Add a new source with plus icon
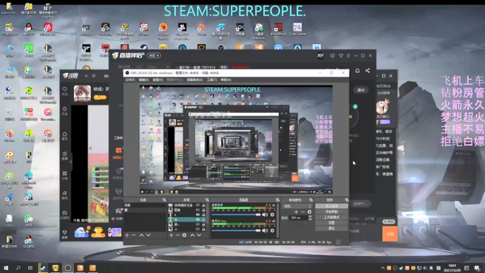The image size is (485, 273). (x=171, y=235)
